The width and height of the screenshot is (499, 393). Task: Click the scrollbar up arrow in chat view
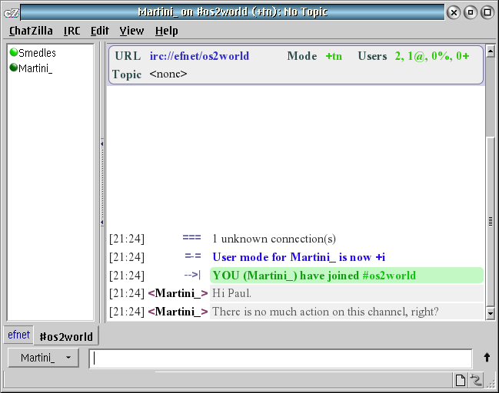pyautogui.click(x=491, y=51)
